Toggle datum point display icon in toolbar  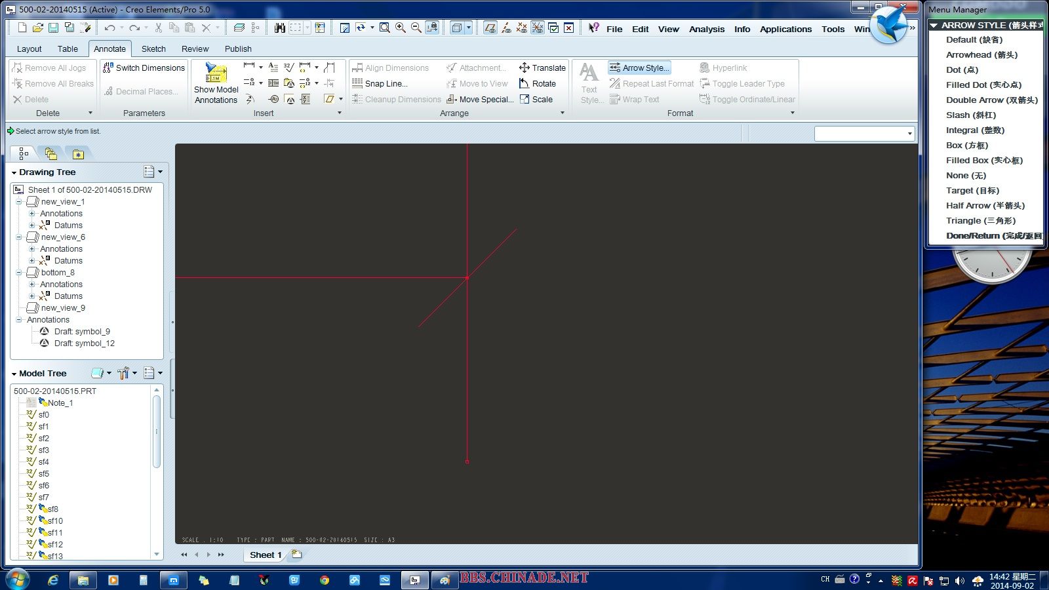click(x=521, y=28)
